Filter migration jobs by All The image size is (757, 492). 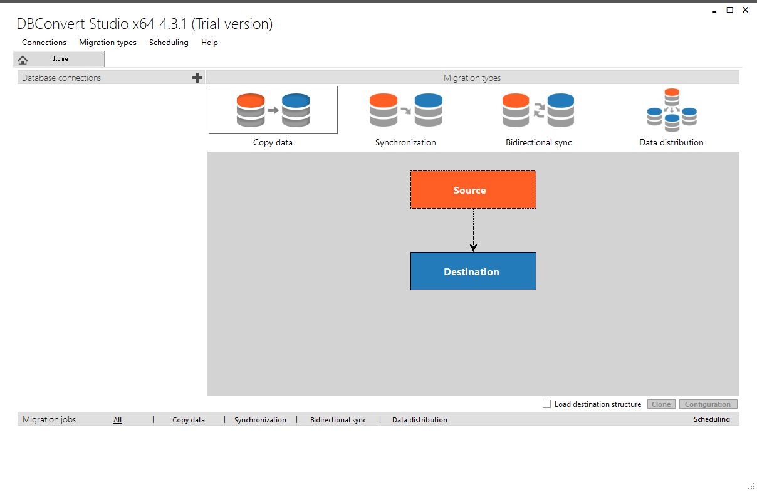[117, 420]
